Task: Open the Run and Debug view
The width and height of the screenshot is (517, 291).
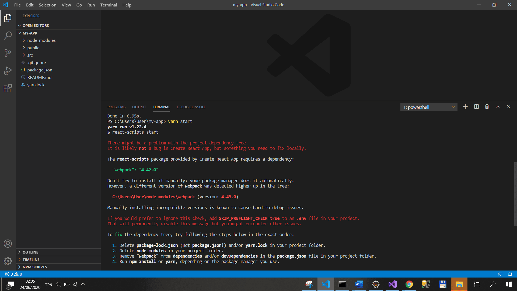Action: click(8, 71)
